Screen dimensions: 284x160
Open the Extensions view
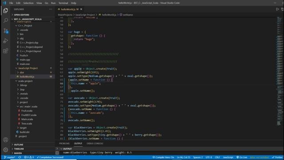tap(6, 51)
